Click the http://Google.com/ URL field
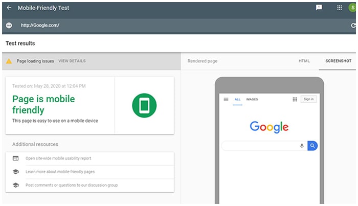 tap(40, 26)
